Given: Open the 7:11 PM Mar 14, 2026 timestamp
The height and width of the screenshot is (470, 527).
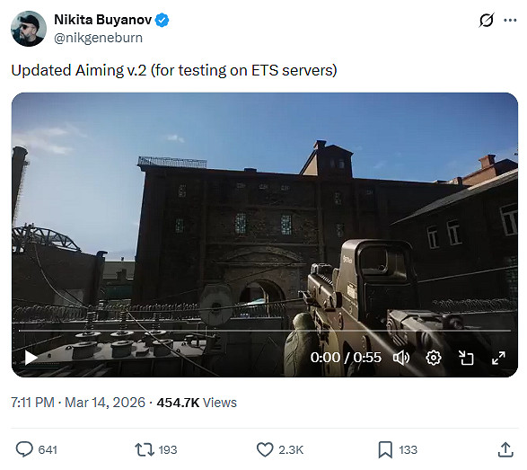Looking at the screenshot, I should pos(78,403).
